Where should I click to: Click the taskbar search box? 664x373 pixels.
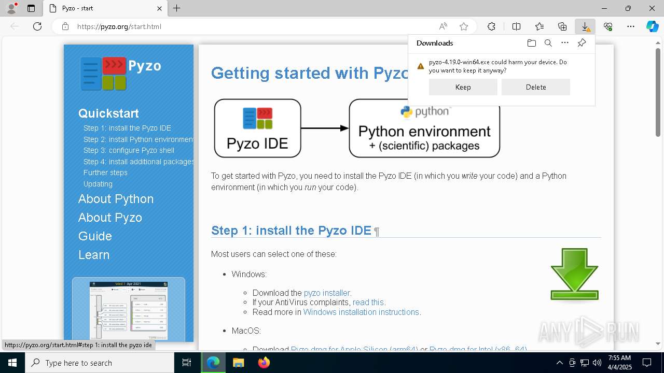[100, 363]
